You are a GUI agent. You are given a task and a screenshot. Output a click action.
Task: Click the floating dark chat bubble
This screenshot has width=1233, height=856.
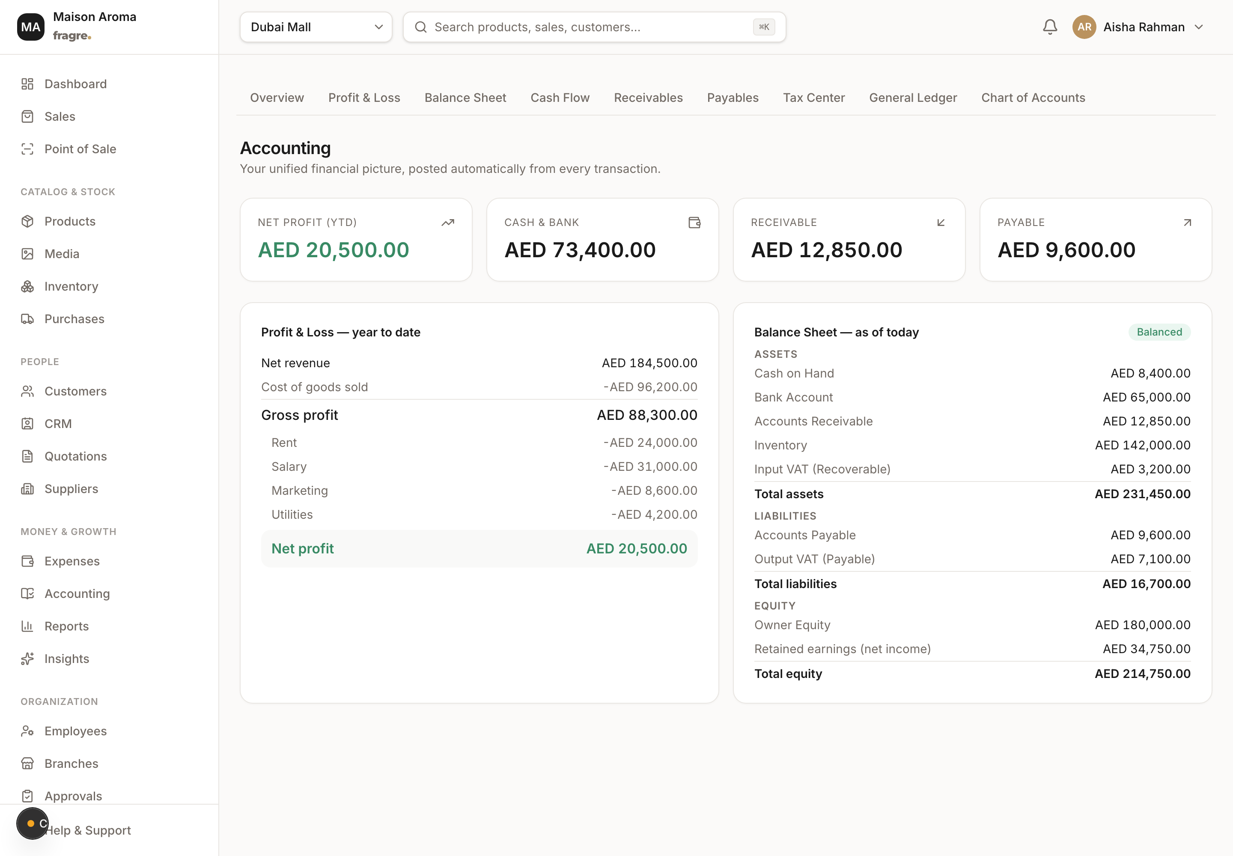point(32,823)
